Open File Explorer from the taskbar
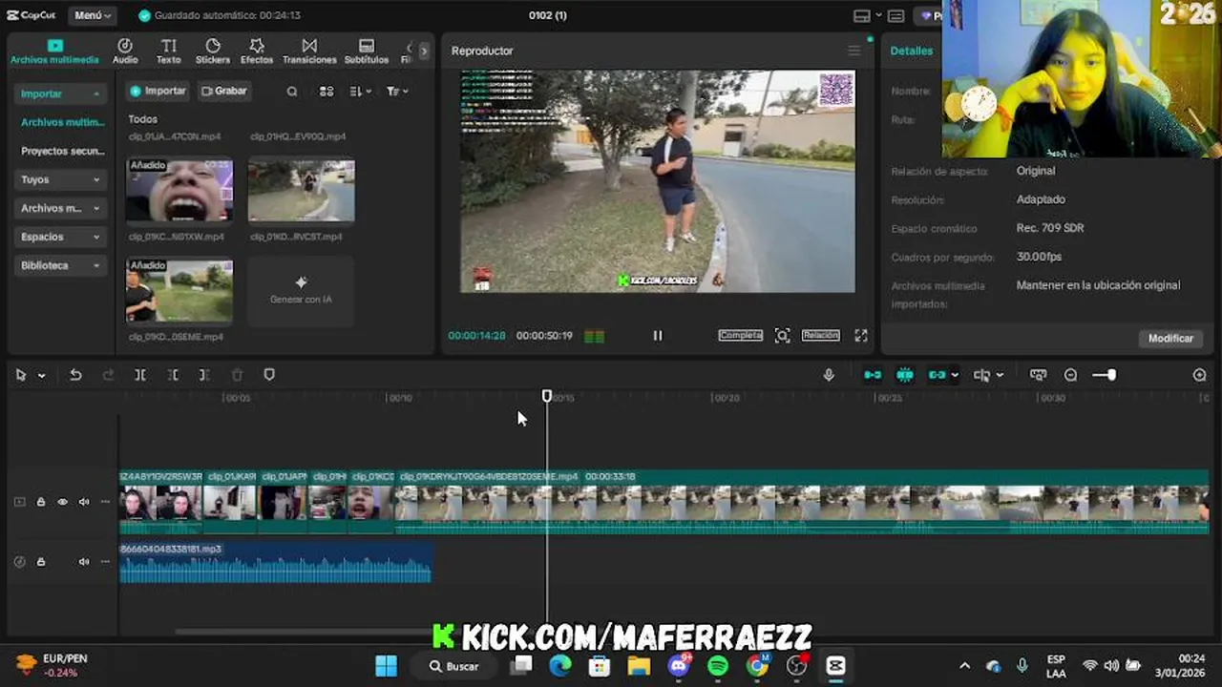1222x687 pixels. 639,666
